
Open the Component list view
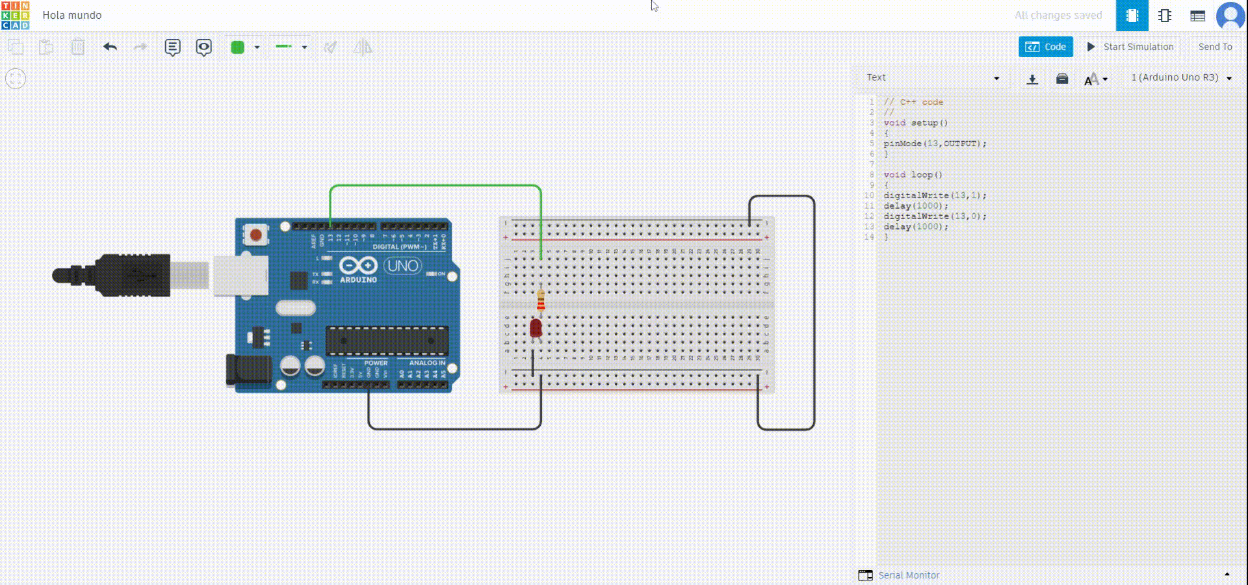(x=1197, y=16)
